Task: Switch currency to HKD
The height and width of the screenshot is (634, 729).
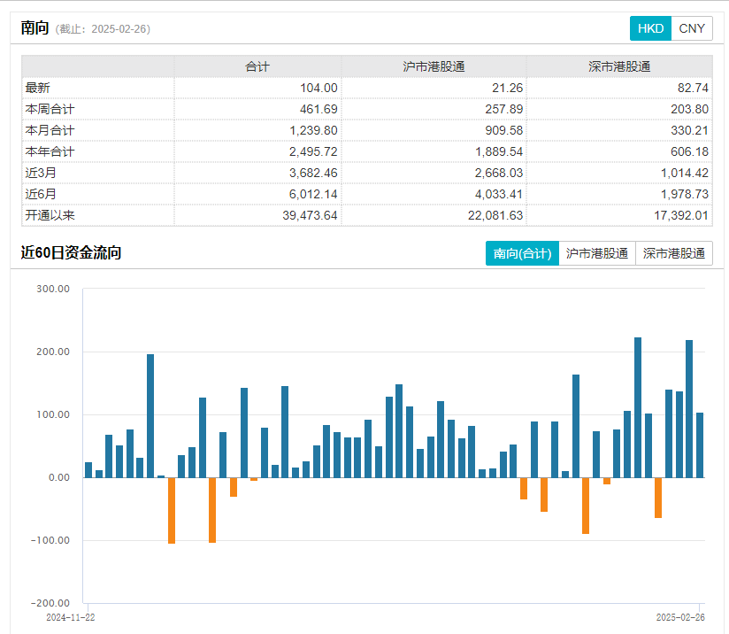Action: (650, 28)
